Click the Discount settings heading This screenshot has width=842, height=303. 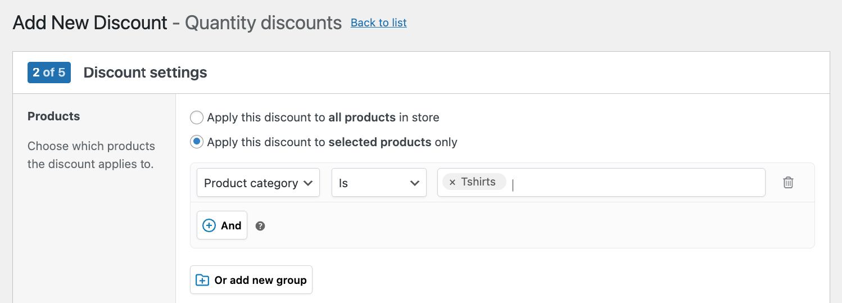pos(145,73)
